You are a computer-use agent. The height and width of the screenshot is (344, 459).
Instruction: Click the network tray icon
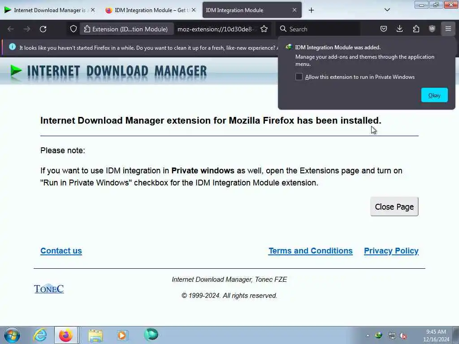point(392,336)
